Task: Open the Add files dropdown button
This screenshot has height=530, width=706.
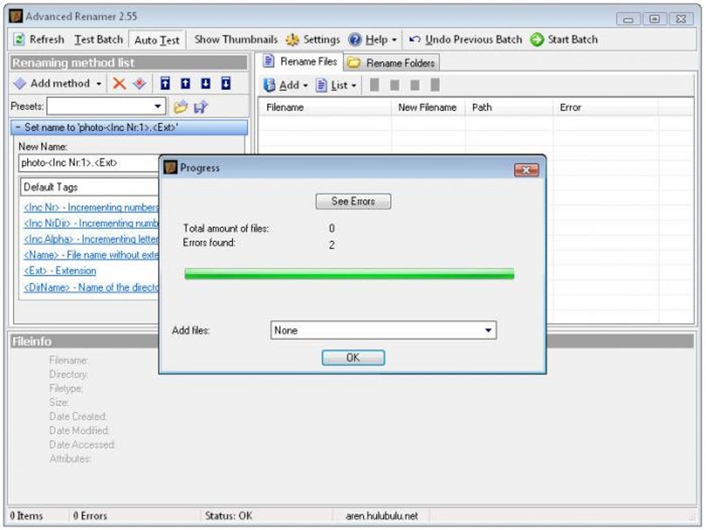Action: 286,85
